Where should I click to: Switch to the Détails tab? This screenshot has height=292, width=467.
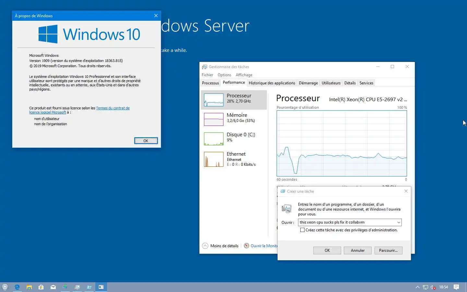350,83
